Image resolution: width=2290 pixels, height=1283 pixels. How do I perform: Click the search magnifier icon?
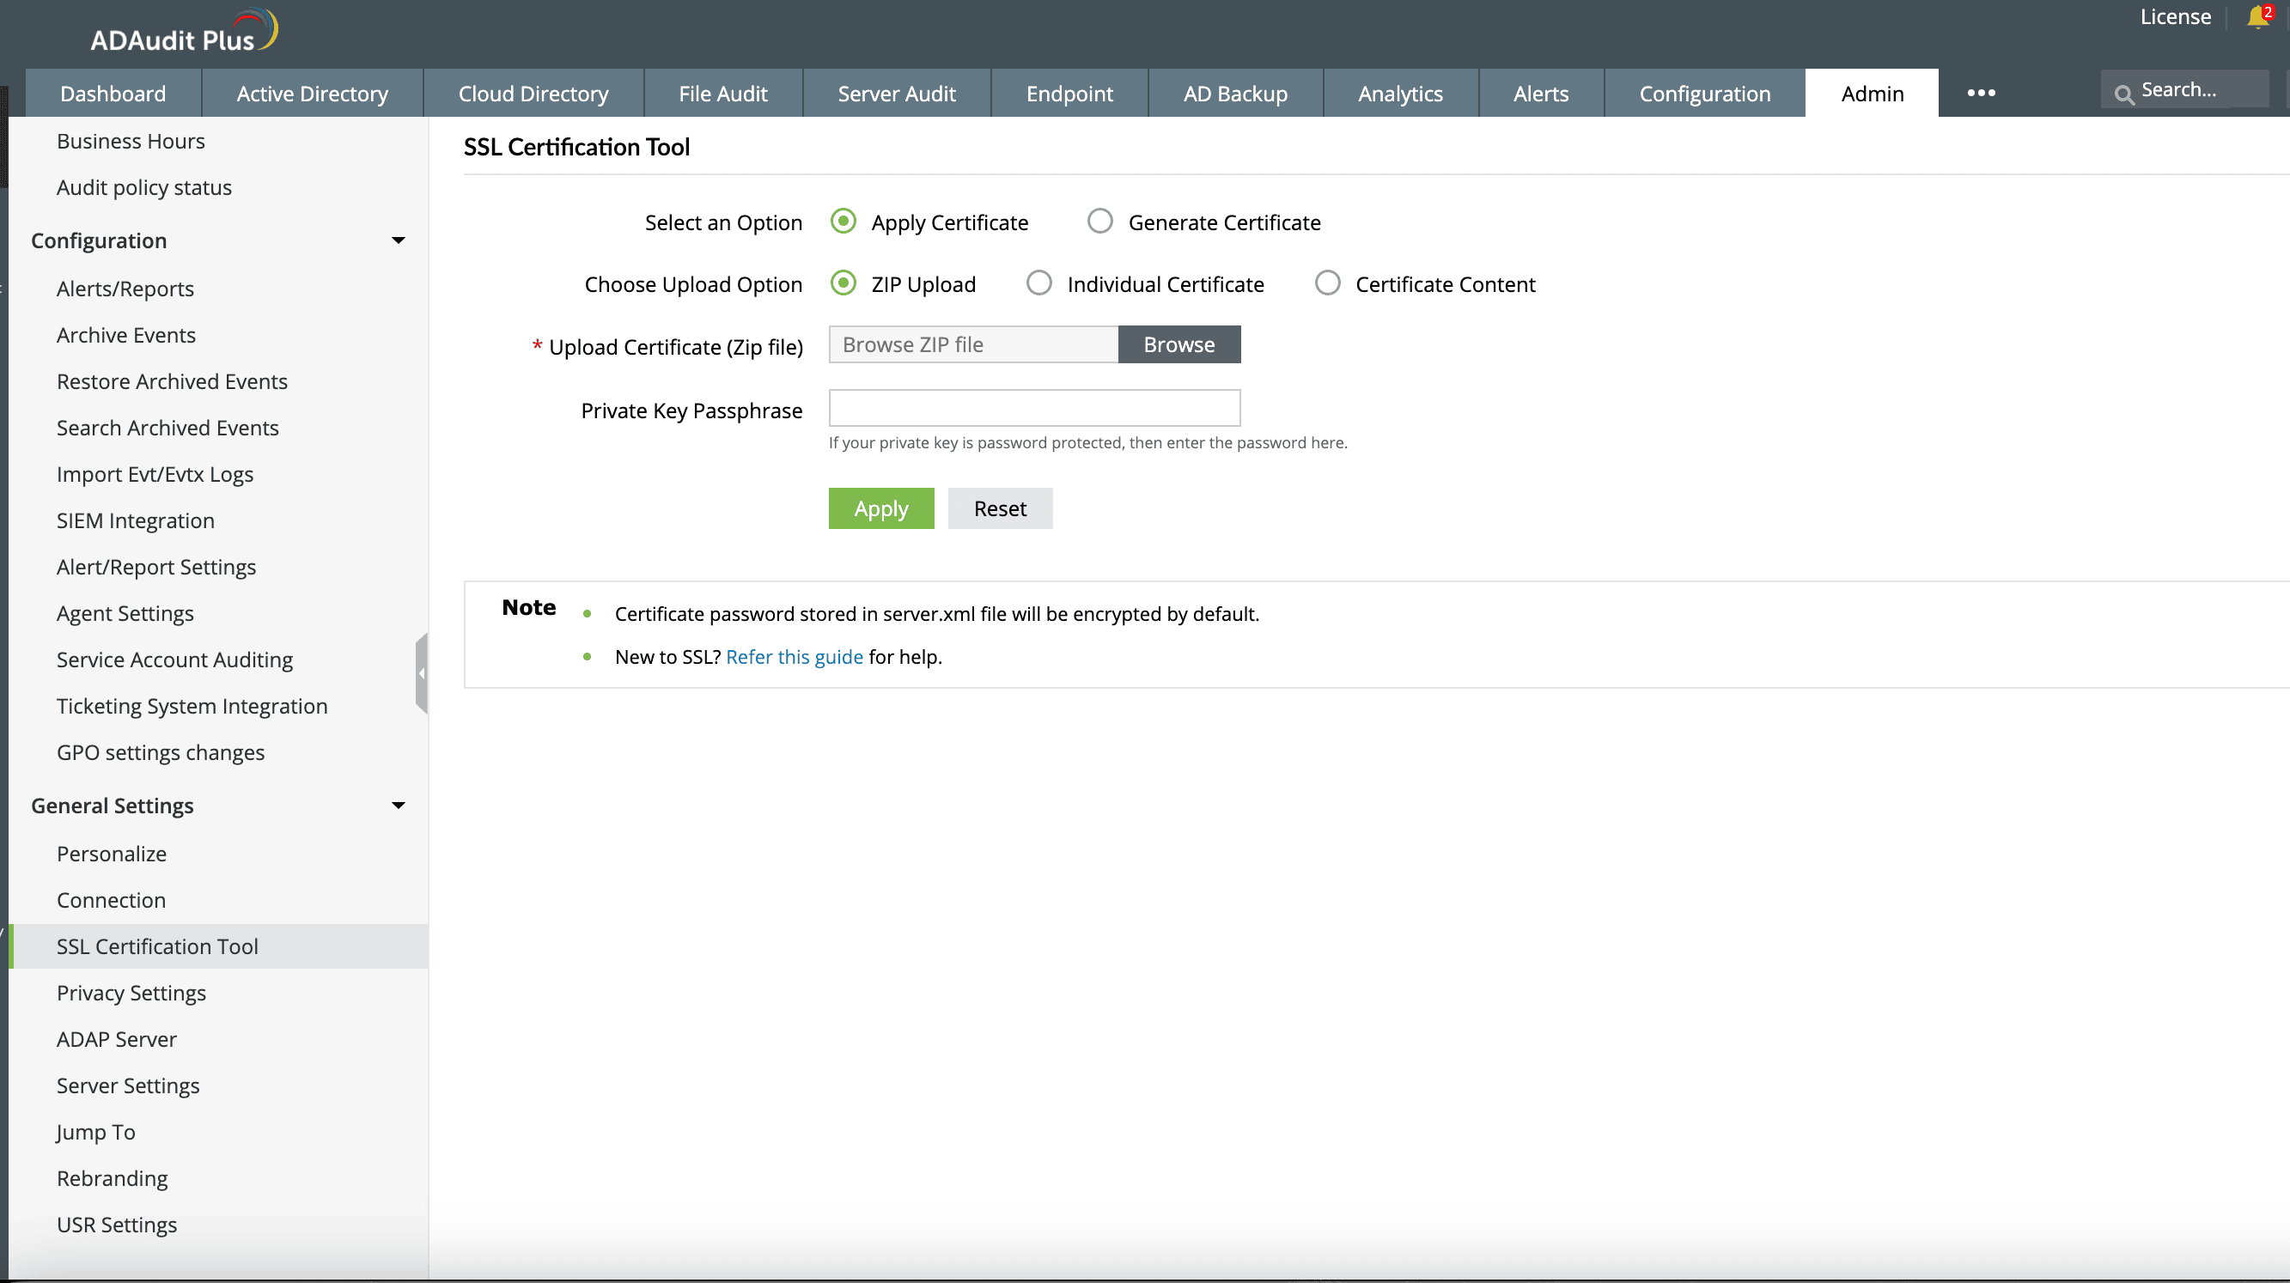[2123, 94]
